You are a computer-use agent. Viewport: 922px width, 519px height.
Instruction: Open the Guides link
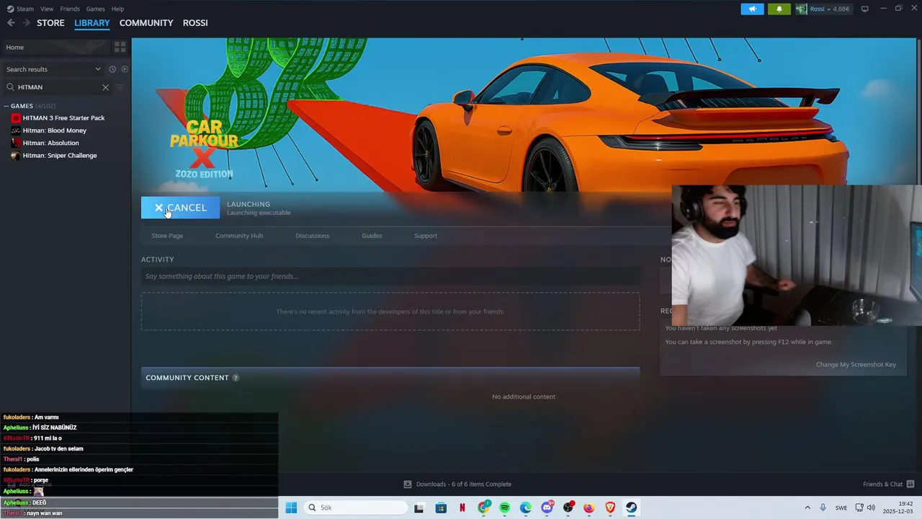pos(372,236)
